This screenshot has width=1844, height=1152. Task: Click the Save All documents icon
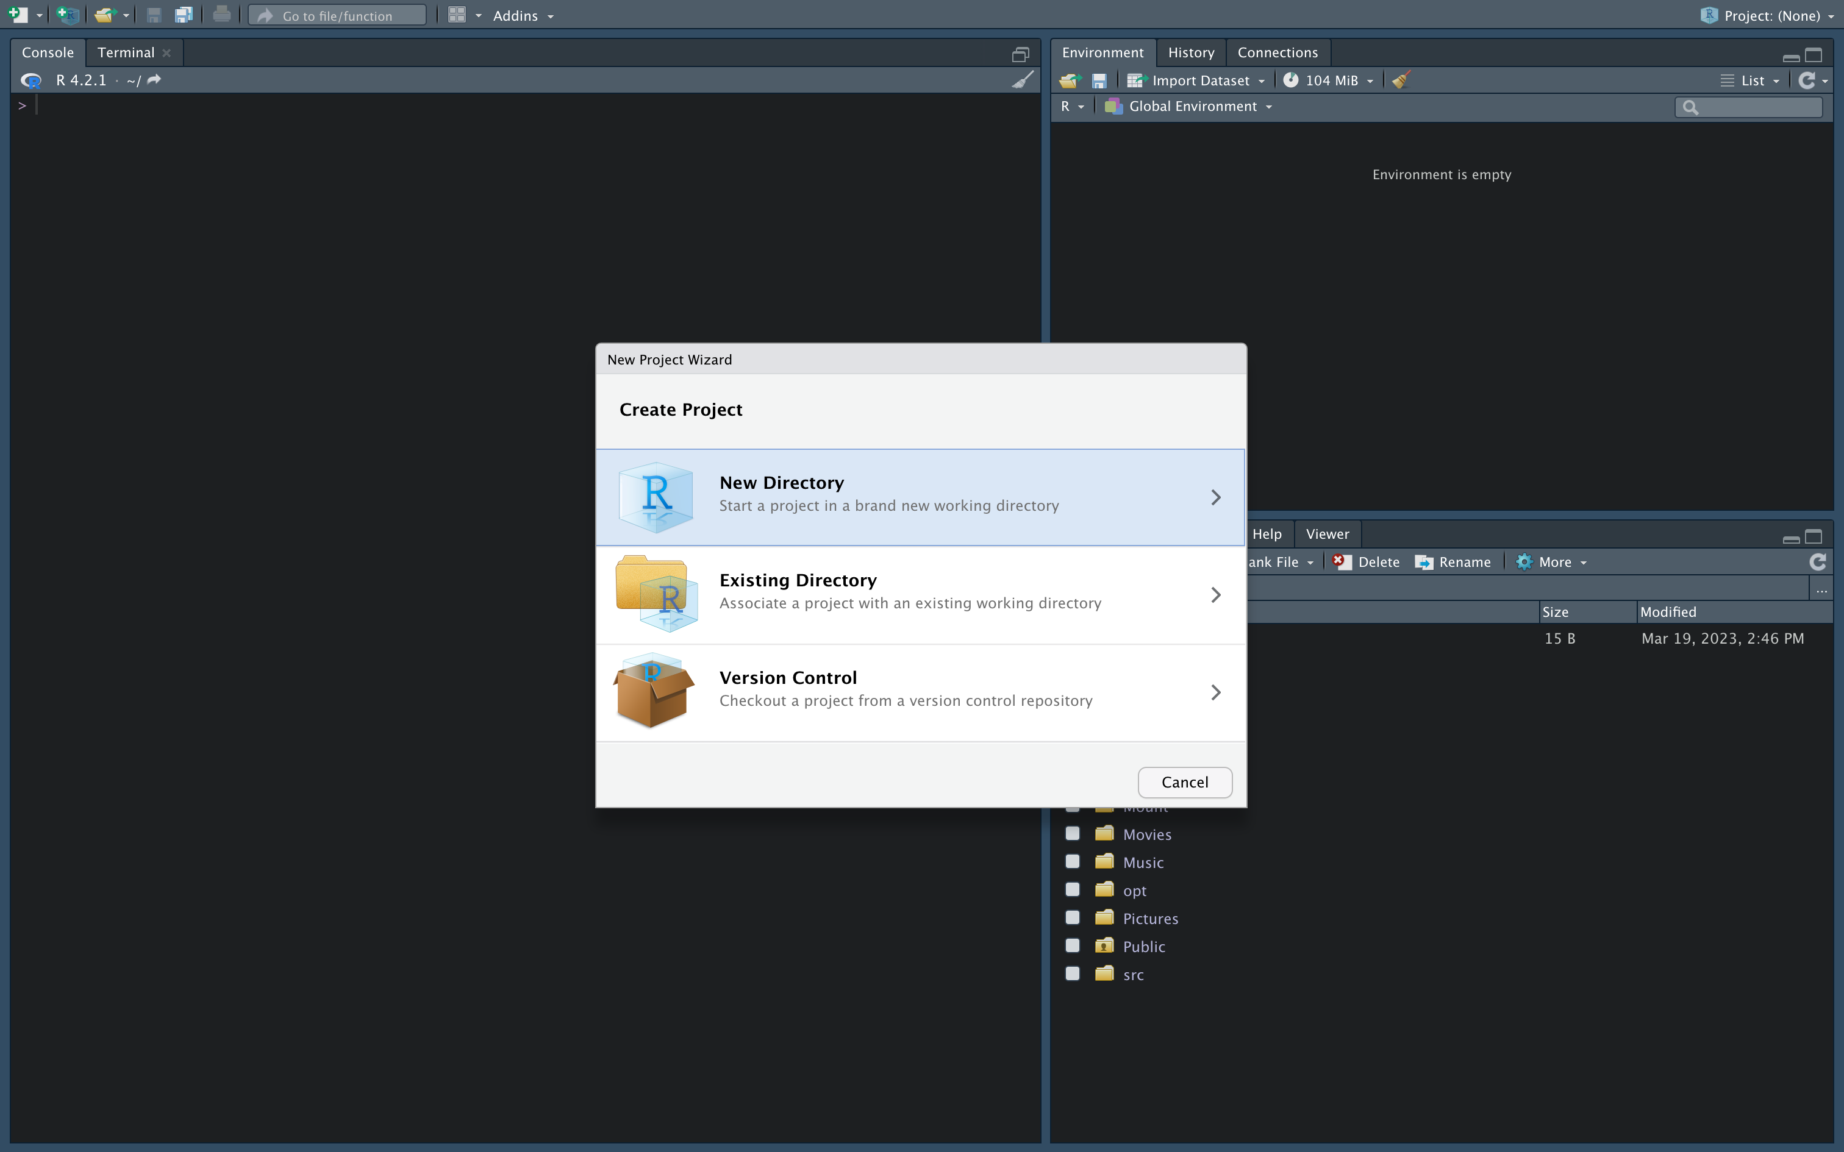tap(184, 15)
